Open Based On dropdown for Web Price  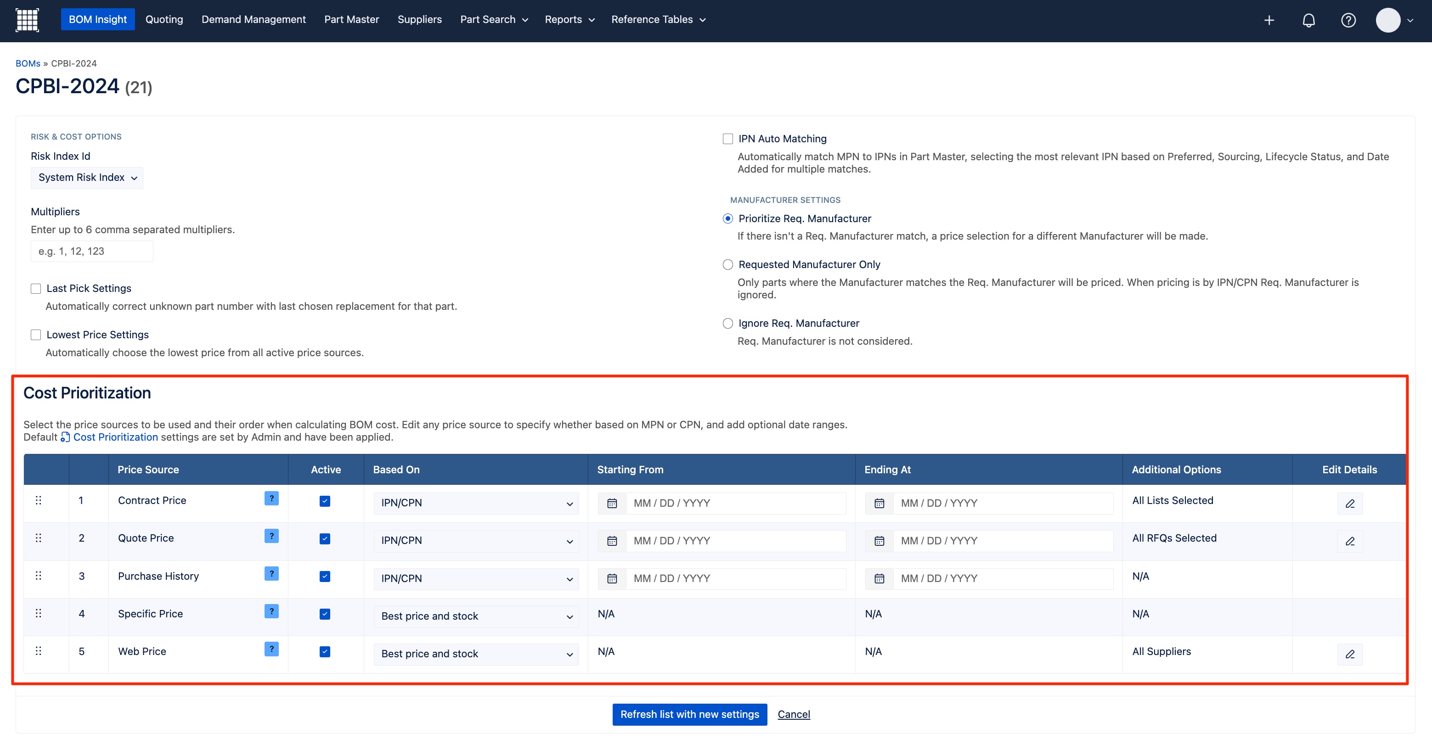[x=476, y=654]
